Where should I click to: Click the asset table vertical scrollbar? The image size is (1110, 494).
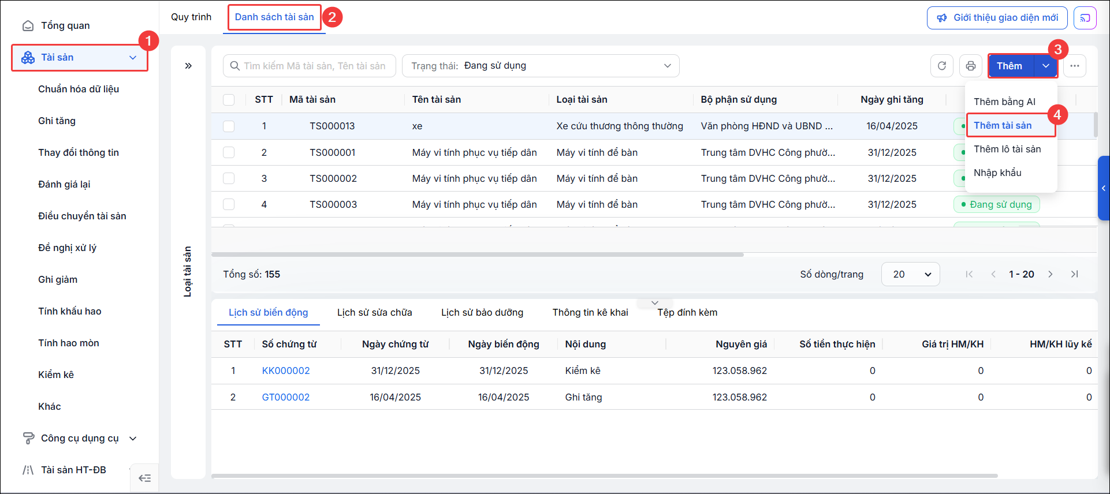pyautogui.click(x=1095, y=125)
